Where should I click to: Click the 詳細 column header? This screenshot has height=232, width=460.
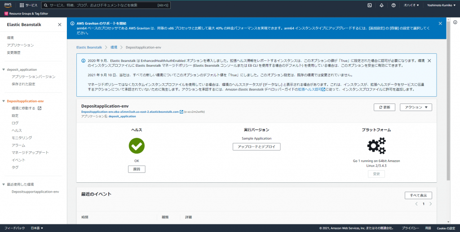click(188, 217)
